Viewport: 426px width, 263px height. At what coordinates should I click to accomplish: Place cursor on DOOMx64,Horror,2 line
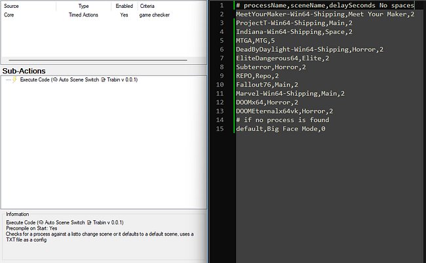pos(267,102)
